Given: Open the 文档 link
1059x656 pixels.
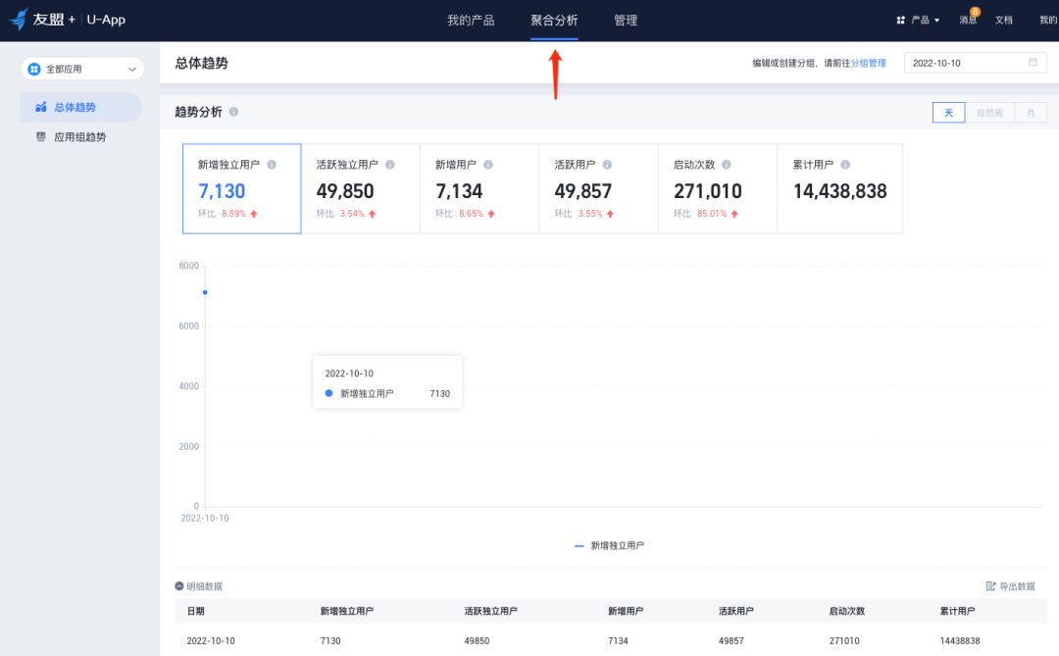Looking at the screenshot, I should click(x=1004, y=21).
